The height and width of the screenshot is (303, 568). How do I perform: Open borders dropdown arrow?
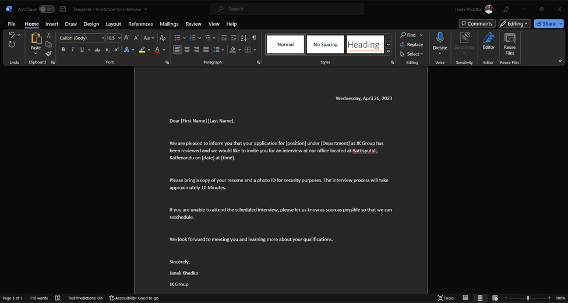tap(255, 49)
